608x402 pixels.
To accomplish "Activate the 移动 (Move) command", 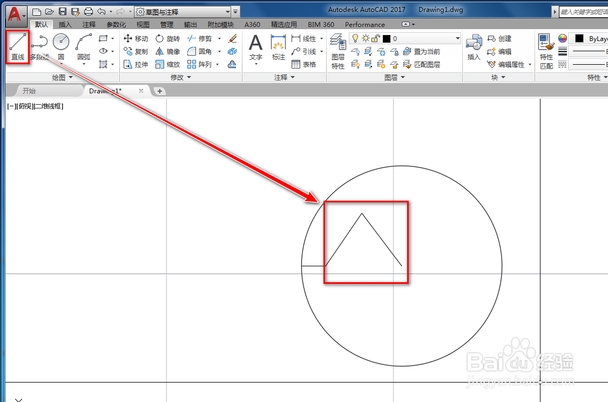I will point(136,38).
